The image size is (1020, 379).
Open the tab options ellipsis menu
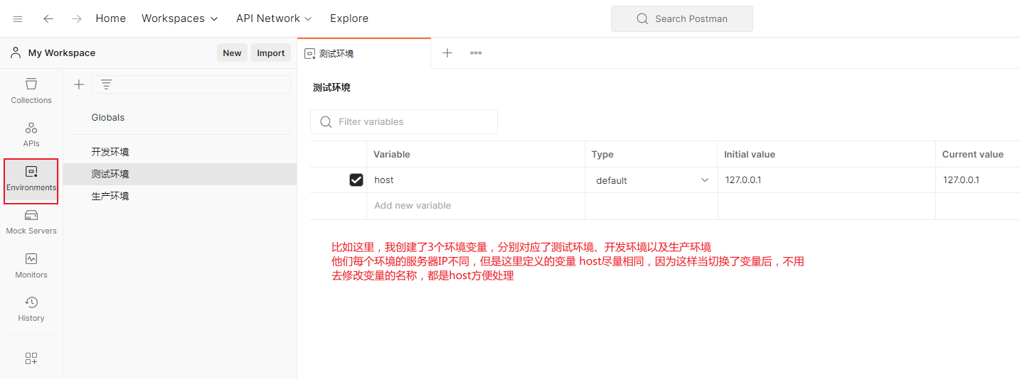tap(476, 53)
